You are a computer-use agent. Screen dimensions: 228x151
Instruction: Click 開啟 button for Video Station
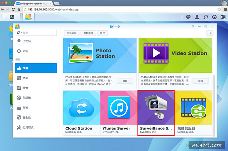pyautogui.click(x=201, y=81)
